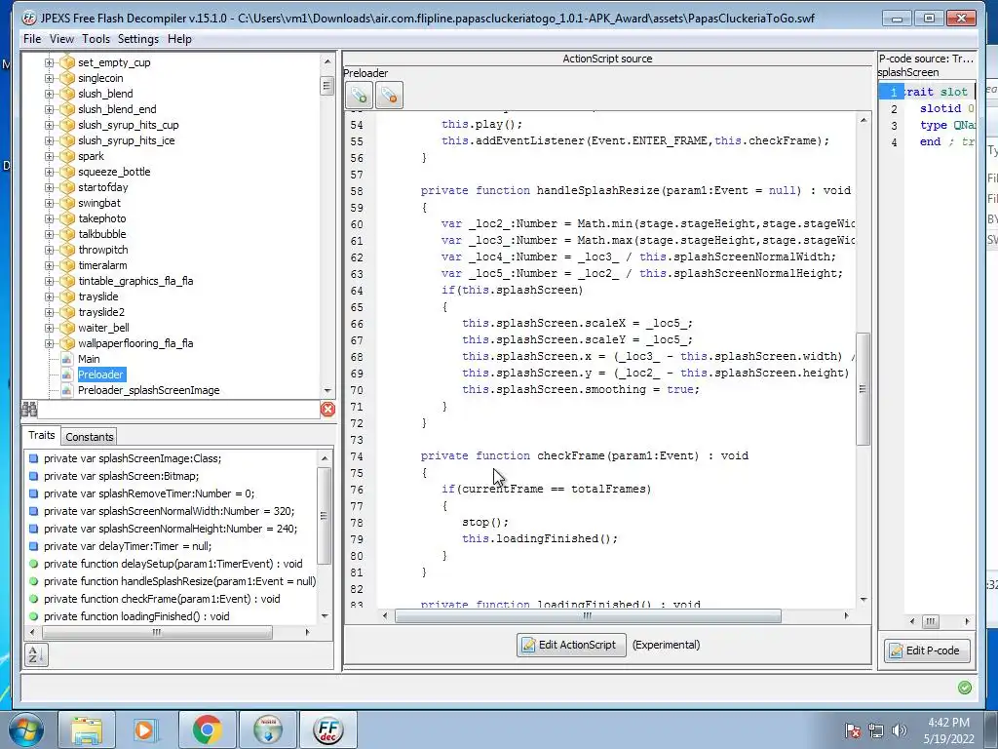Select trait splashScreenImage:Class
This screenshot has height=749, width=998.
point(133,458)
